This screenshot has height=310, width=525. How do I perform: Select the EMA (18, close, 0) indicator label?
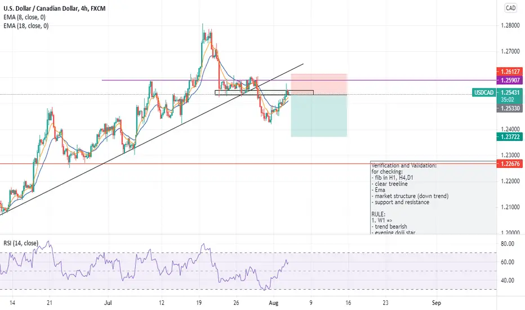[x=26, y=26]
